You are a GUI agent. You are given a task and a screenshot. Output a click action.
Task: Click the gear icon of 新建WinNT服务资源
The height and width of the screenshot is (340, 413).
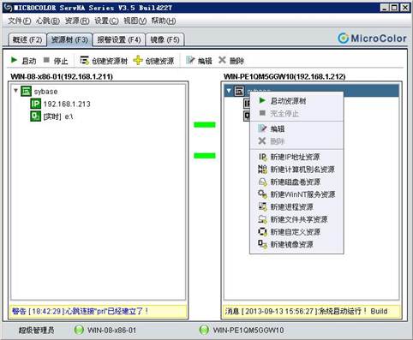point(262,194)
